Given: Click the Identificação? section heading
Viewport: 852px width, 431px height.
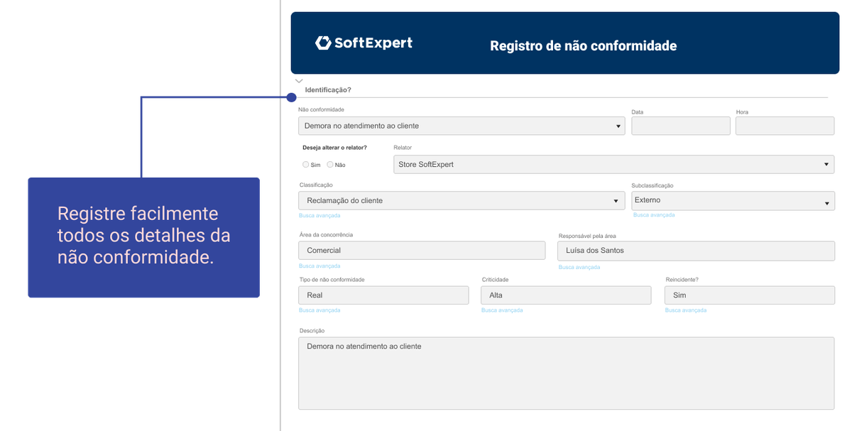Looking at the screenshot, I should 328,90.
